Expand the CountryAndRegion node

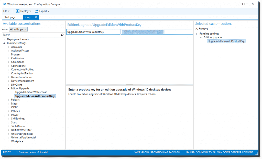click(8, 73)
